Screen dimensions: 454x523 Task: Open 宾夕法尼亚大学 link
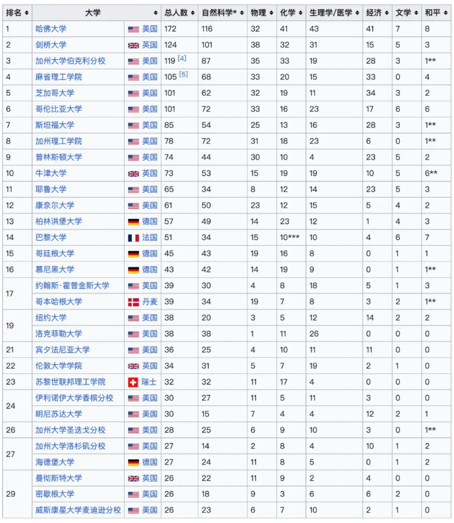click(x=63, y=350)
